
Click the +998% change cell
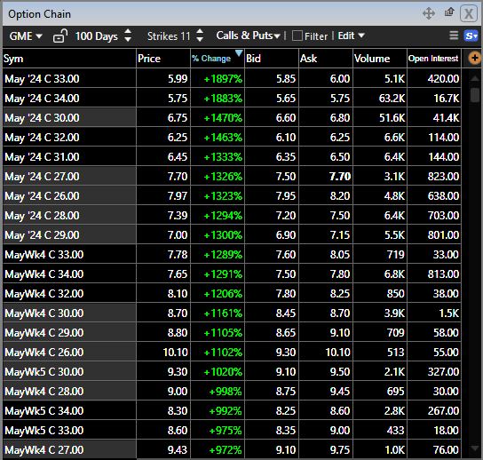(218, 392)
